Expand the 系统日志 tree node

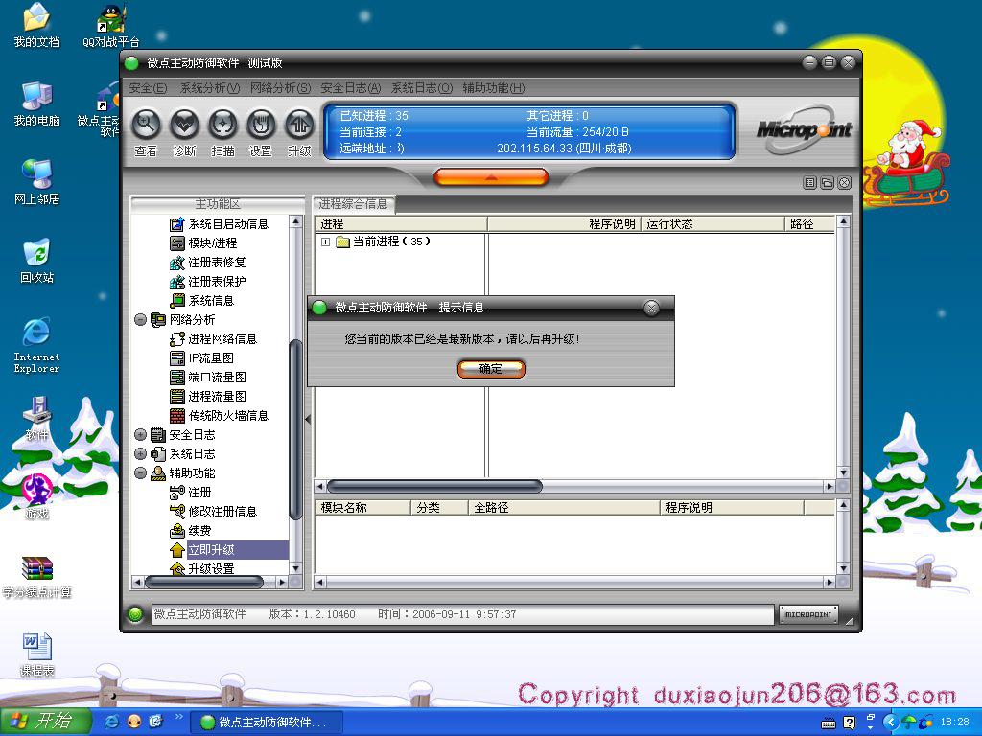[140, 453]
